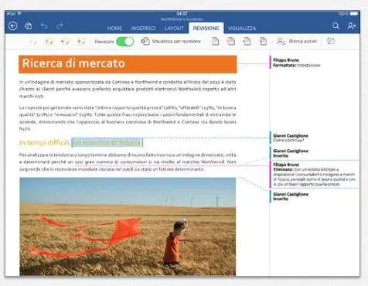The width and height of the screenshot is (368, 286).
Task: Open the share with people icon
Action: (352, 26)
